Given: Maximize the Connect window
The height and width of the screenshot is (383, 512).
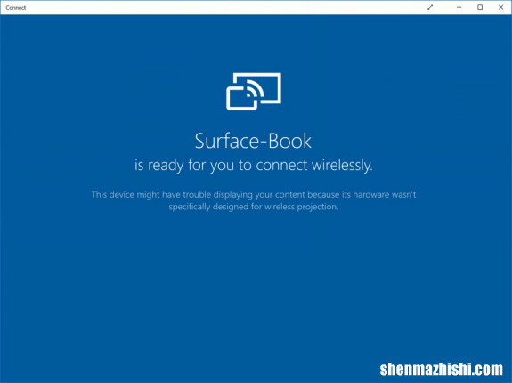Looking at the screenshot, I should 480,7.
